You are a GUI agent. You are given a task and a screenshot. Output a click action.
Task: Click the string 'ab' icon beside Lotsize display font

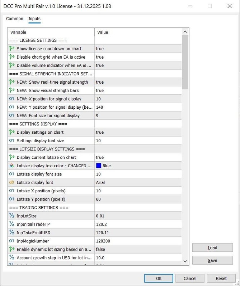[x=11, y=182]
